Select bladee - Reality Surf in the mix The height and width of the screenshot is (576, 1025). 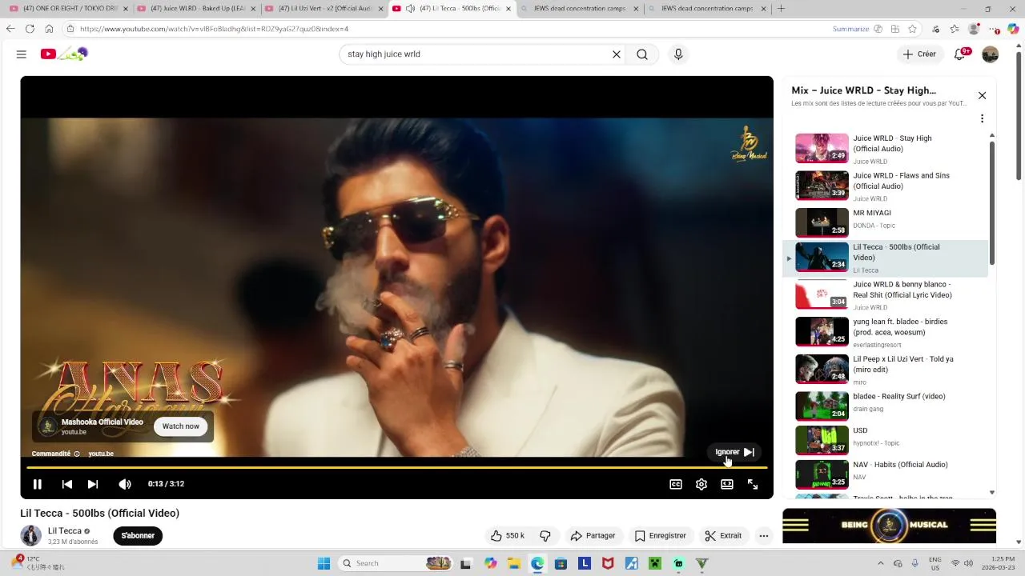click(x=885, y=406)
